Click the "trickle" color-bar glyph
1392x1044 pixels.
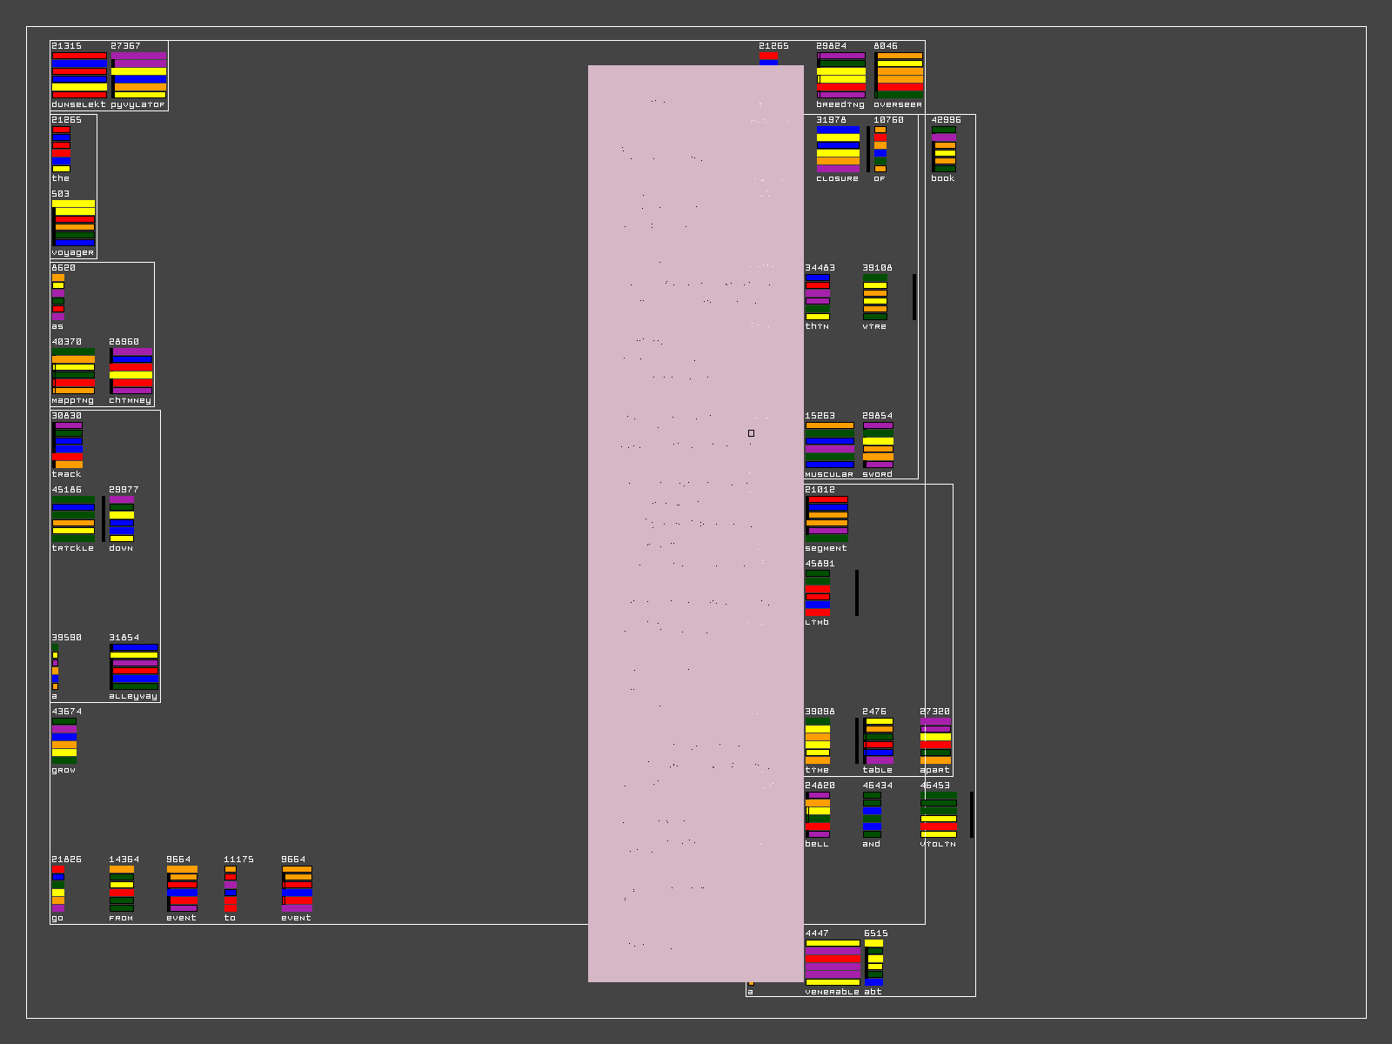click(74, 519)
